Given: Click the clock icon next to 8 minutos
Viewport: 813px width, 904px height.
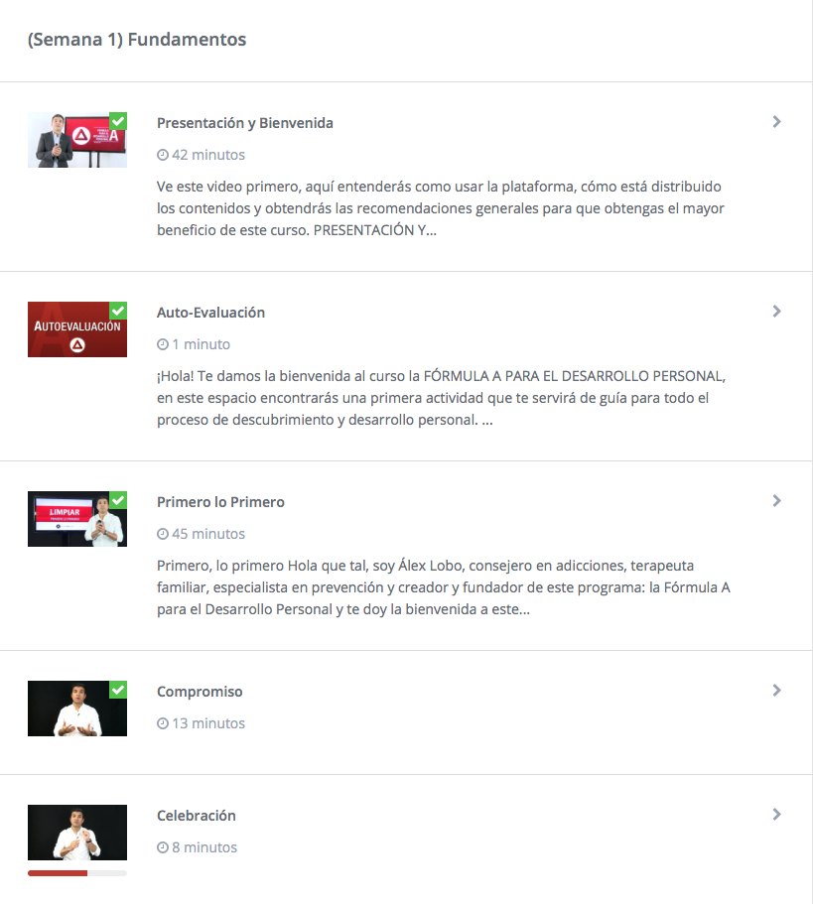Looking at the screenshot, I should [163, 847].
